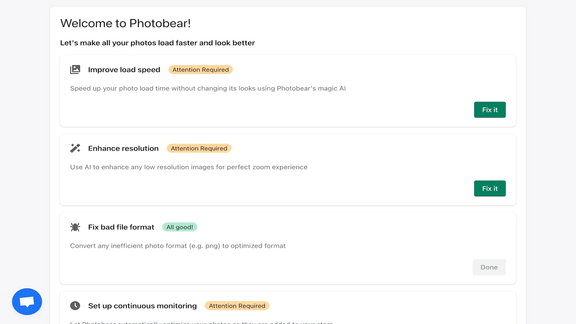Click Attention Required badge next to Improve load speed
The image size is (576, 324).
[201, 69]
